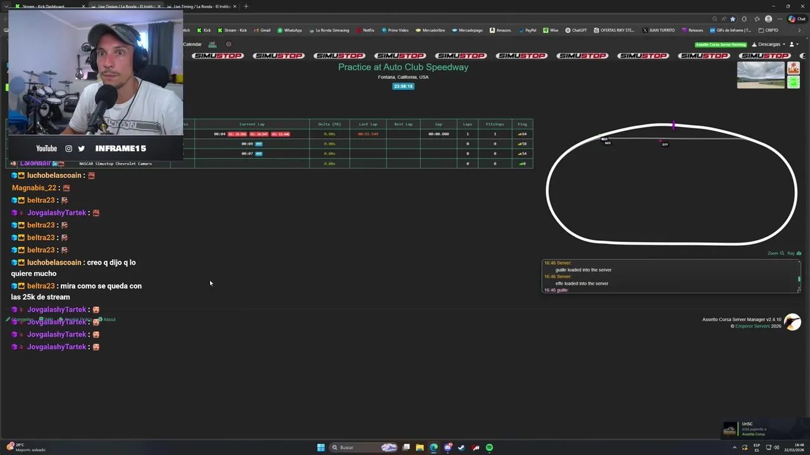
Task: Open the Netflix bookmark
Action: (x=366, y=30)
